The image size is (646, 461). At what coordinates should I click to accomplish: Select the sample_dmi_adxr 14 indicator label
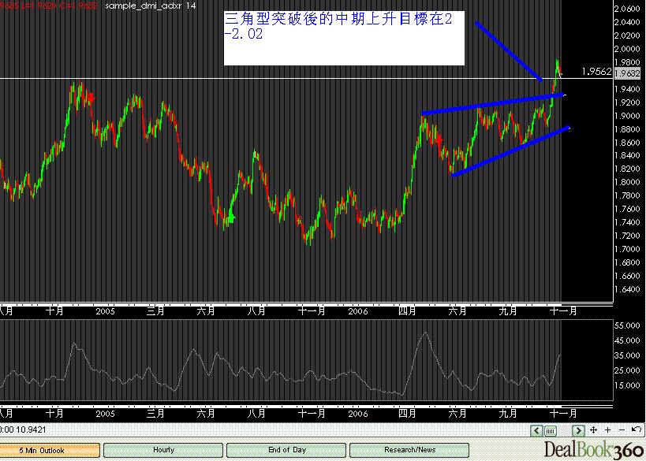tap(151, 6)
